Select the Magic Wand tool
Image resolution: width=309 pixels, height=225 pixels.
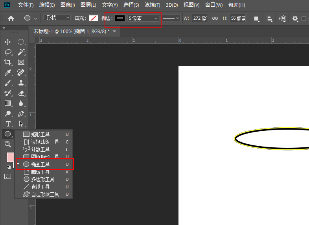[x=21, y=52]
